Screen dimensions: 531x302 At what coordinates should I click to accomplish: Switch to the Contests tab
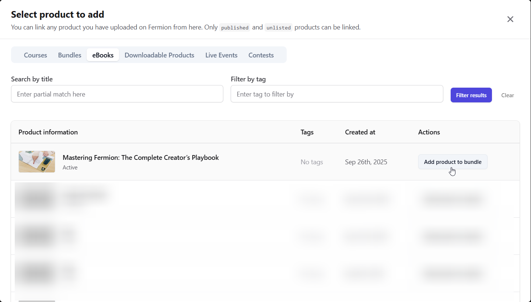[x=261, y=55]
